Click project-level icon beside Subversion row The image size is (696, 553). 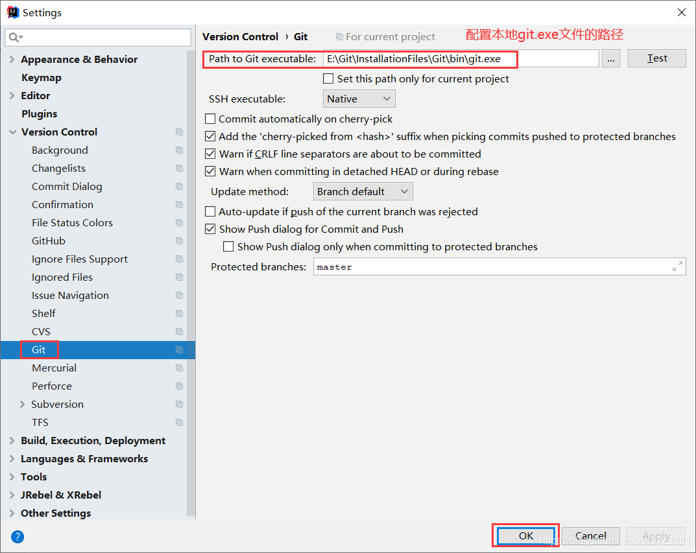179,405
